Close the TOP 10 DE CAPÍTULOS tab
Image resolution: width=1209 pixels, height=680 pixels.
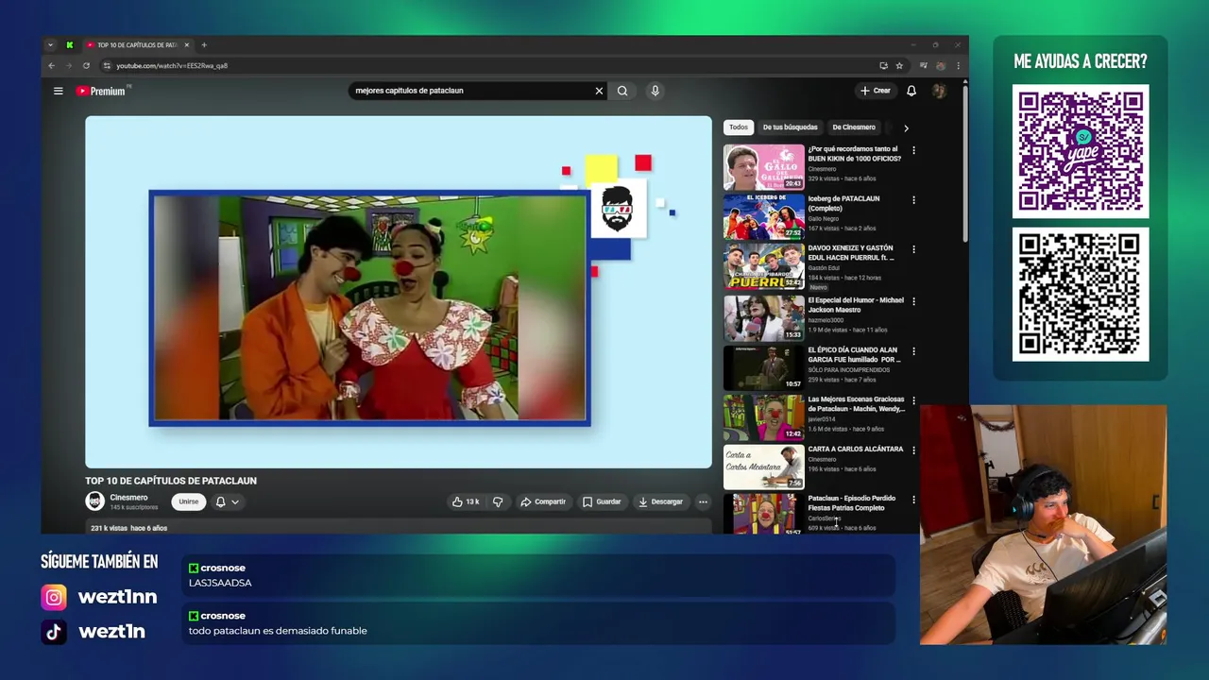coord(186,44)
